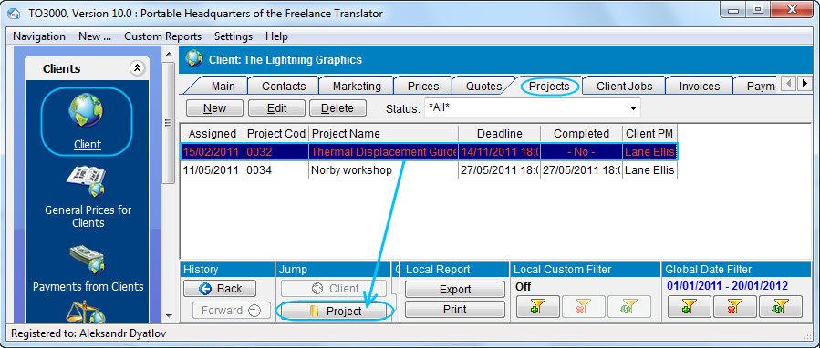Click sidebar scrollbar up arrow

(169, 54)
